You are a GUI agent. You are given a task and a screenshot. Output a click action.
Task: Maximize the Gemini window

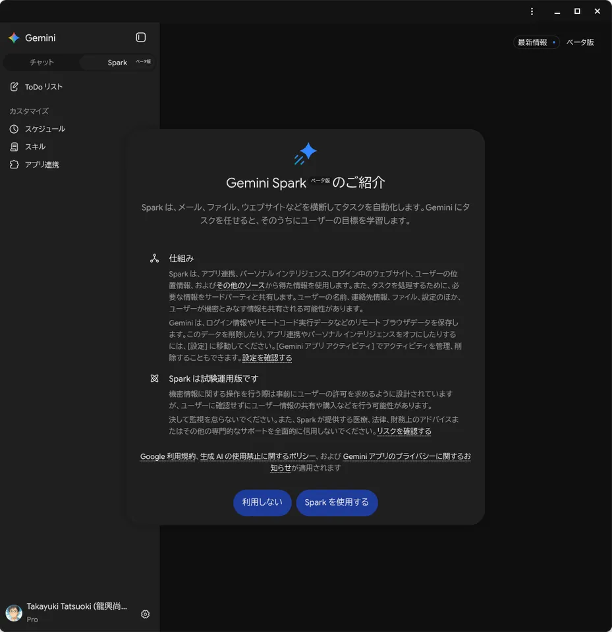coord(577,11)
